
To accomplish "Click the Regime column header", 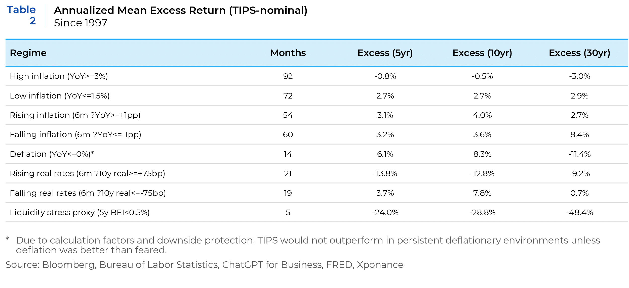I will (28, 53).
